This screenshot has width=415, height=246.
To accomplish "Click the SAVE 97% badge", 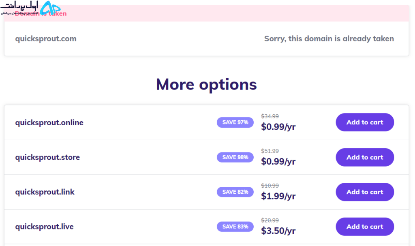I will tap(235, 122).
